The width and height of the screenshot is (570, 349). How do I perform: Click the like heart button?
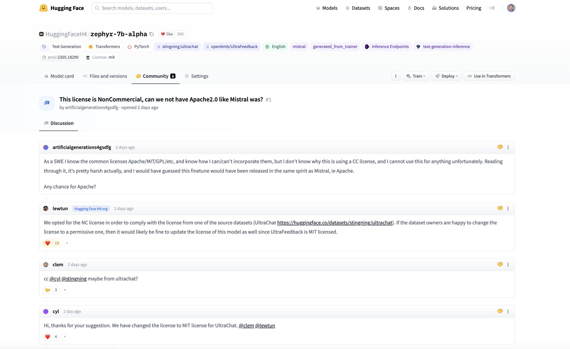167,34
